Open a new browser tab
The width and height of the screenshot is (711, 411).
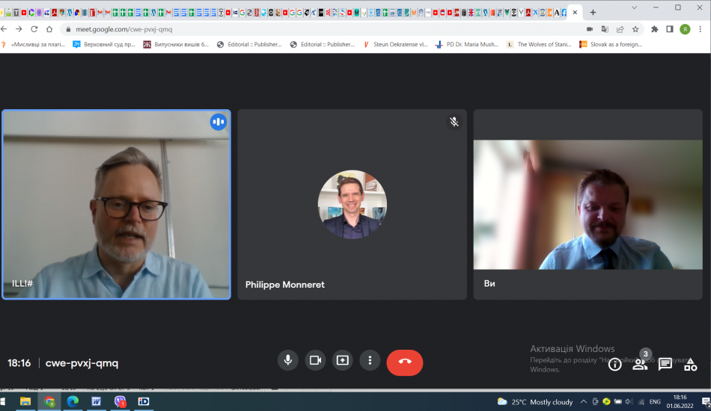(593, 13)
